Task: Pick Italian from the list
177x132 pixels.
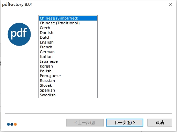Action: tap(68, 57)
